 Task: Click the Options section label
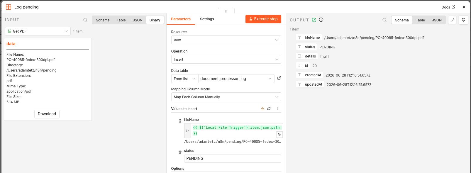pos(178,169)
